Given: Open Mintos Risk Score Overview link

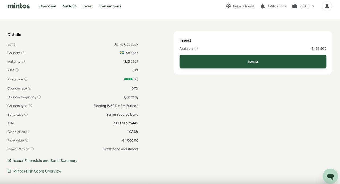Looking at the screenshot, I should 37,171.
